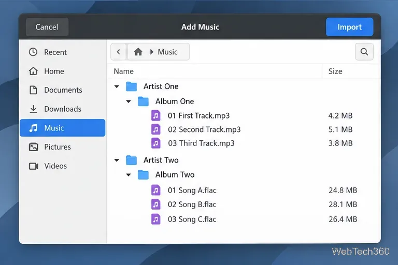Click the document icon beside Documents

pos(33,90)
